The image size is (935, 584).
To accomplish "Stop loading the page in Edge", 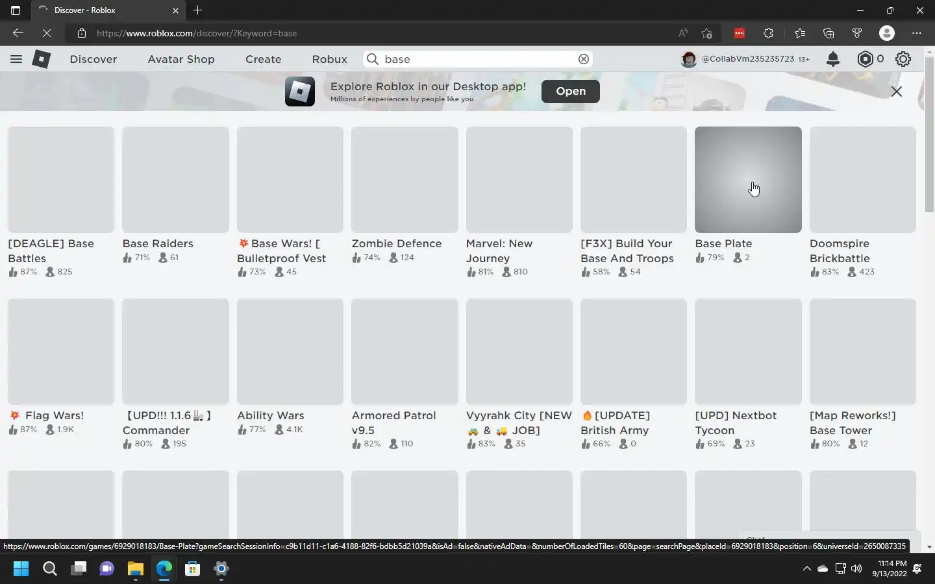I will 47,33.
